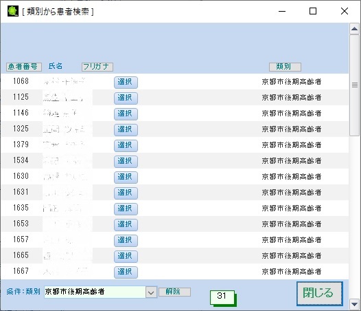
Task: Click 選択 in the 1667 row
Action: coord(126,272)
